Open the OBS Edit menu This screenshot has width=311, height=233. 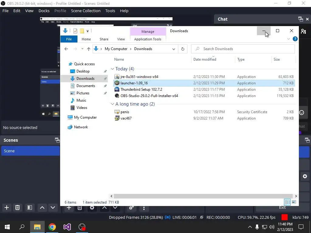pyautogui.click(x=17, y=11)
